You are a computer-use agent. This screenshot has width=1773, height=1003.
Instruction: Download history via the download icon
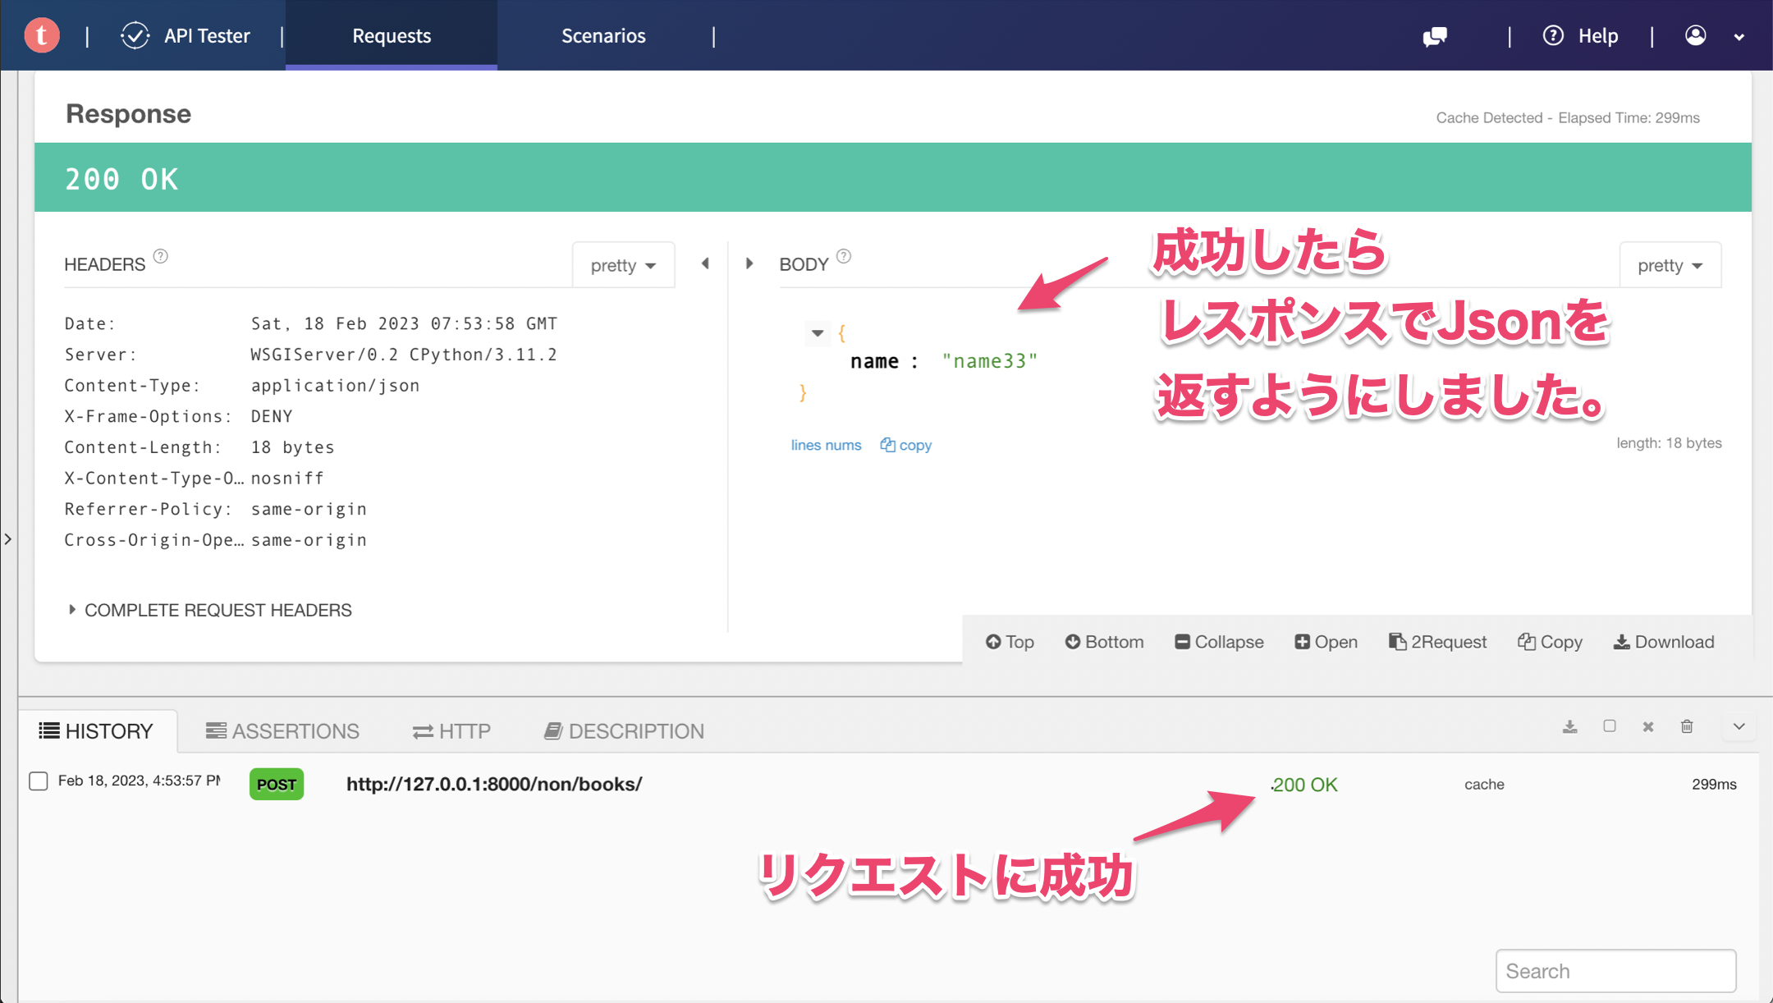pos(1569,726)
